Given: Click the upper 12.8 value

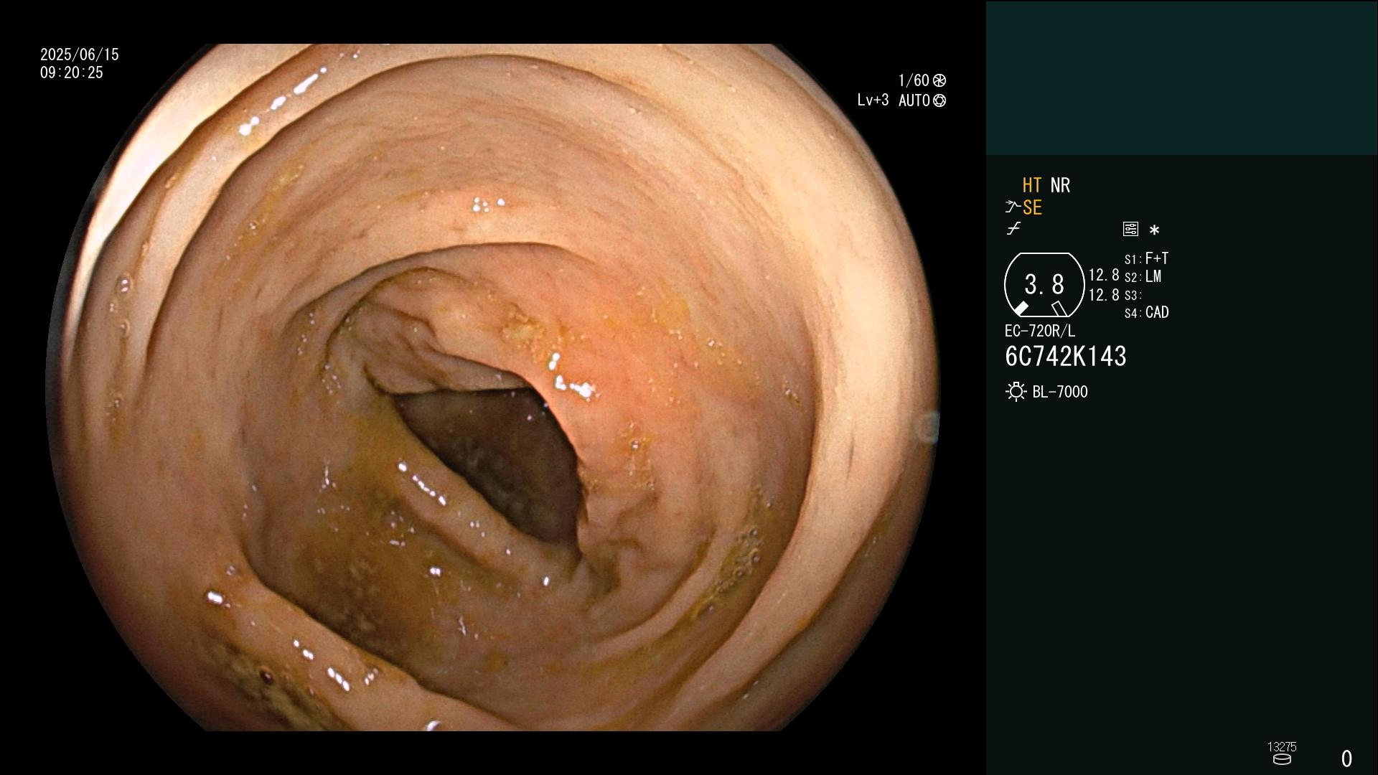Looking at the screenshot, I should pos(1104,275).
